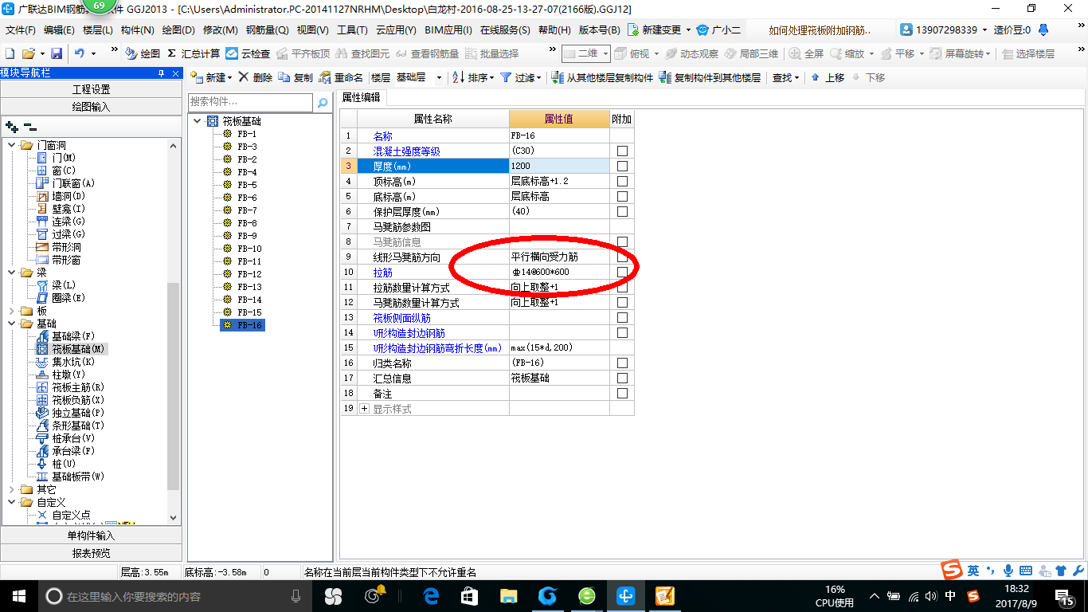Screen dimensions: 1088x612
Task: Toggle 附加 checkbox for 顶标高(m) row
Action: [x=622, y=181]
